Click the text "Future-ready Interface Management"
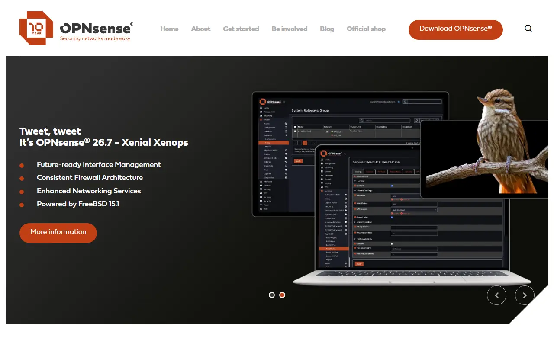Screen dimensions: 554x346 click(99, 165)
